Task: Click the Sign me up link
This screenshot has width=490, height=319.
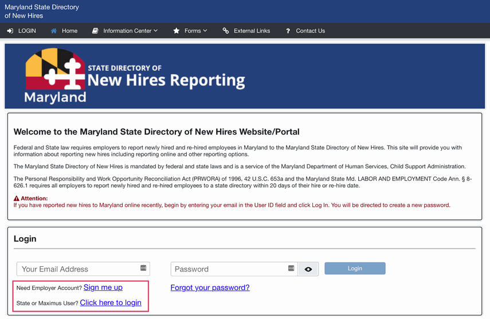Action: (103, 288)
